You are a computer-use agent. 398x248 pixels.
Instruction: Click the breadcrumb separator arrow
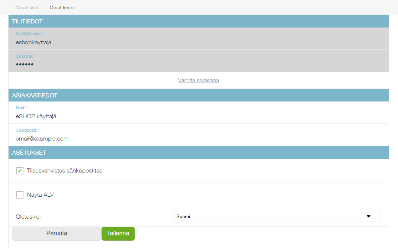(44, 7)
